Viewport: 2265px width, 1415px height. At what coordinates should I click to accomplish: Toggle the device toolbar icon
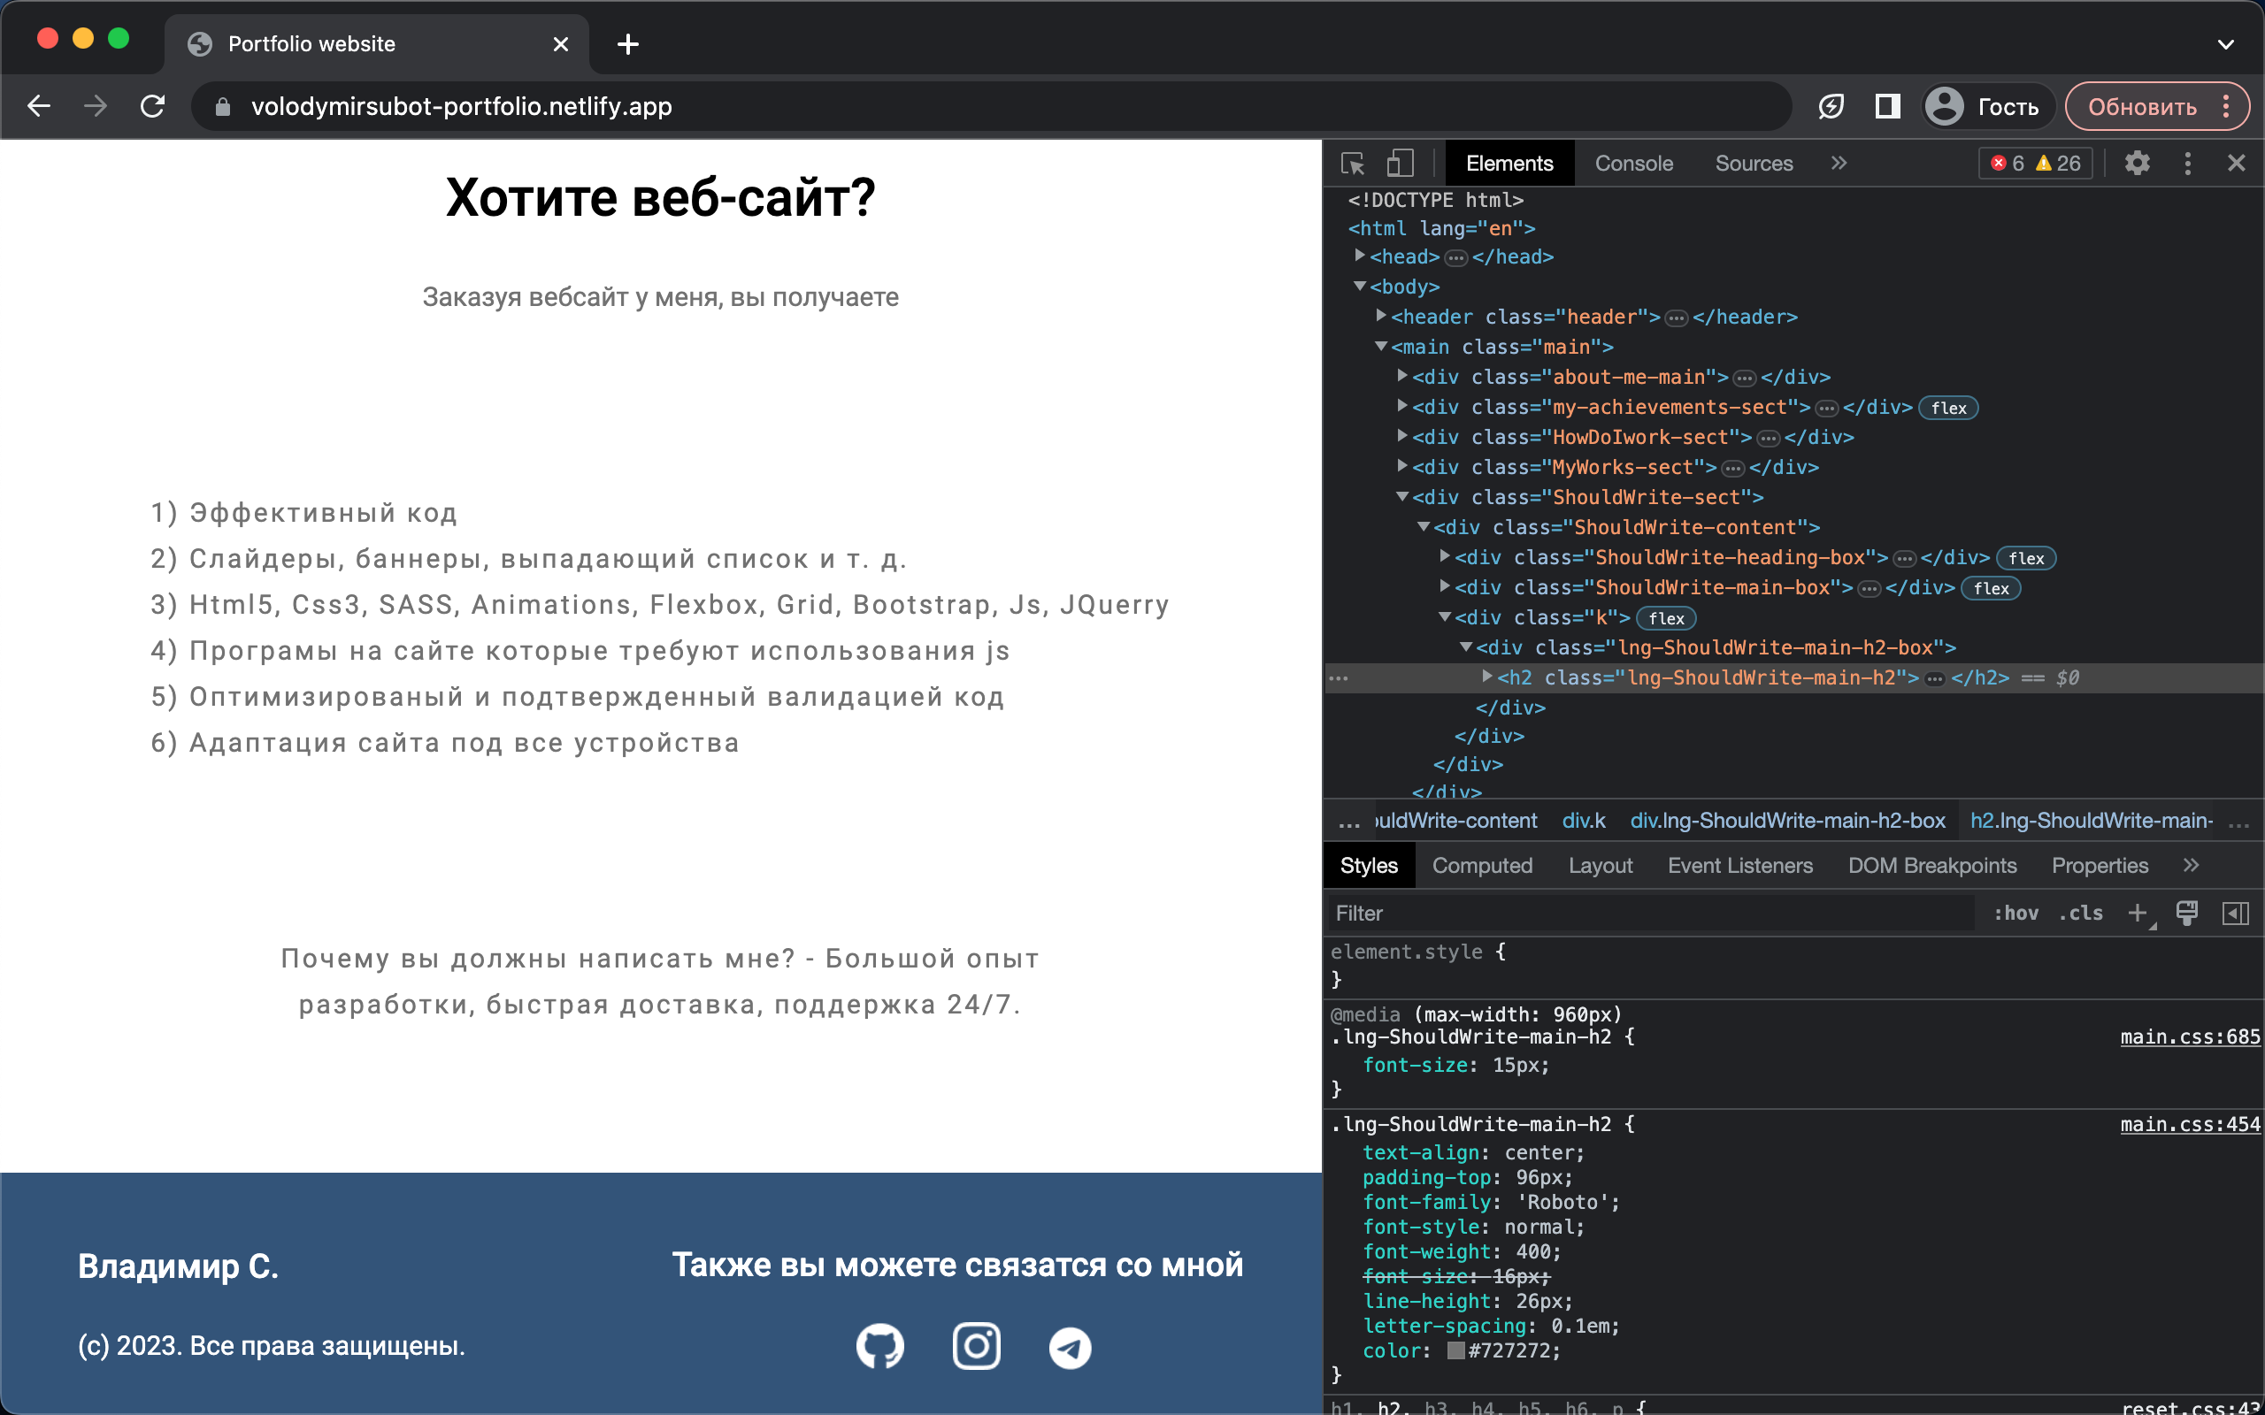point(1399,164)
